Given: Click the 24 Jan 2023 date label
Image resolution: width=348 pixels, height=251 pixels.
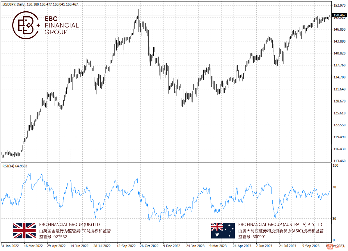Looking at the screenshot, I should click(195, 246).
